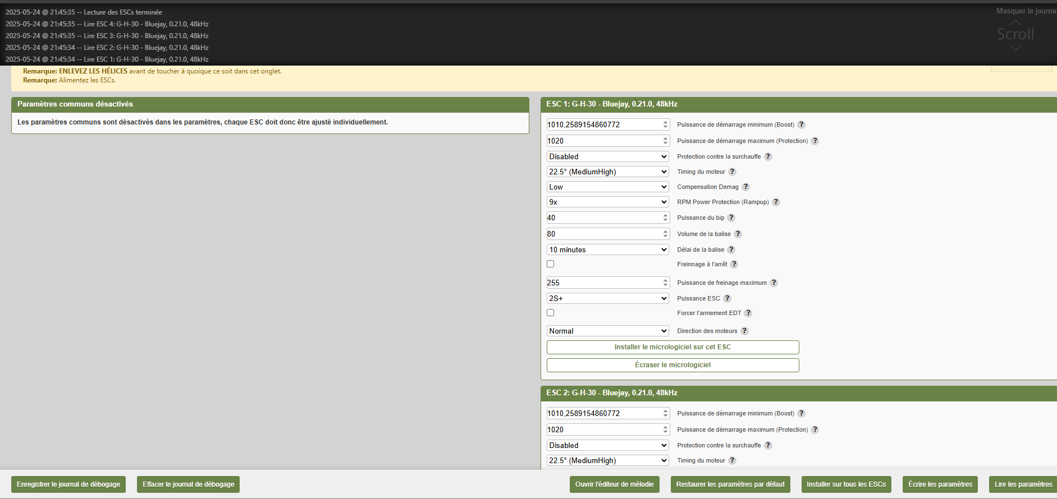Click help icon beside Volume de la balise
The height and width of the screenshot is (499, 1057).
[x=738, y=234]
